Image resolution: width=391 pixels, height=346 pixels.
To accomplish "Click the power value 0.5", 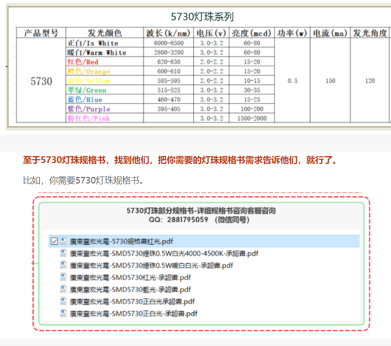I will pos(292,81).
